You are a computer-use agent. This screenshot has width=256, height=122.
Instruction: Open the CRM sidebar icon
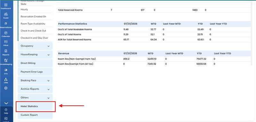6,79
